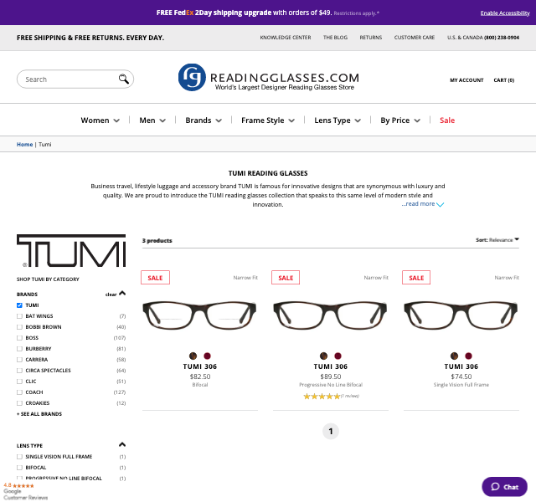Check the CIRCA SPECTACLES brand filter

point(19,371)
